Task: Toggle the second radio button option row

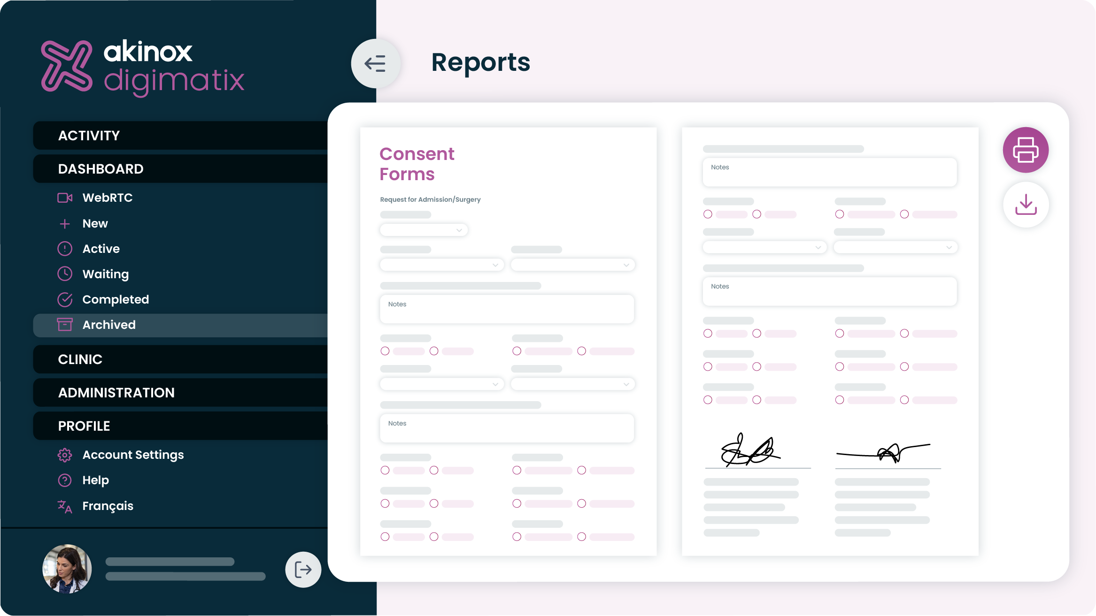Action: [434, 503]
